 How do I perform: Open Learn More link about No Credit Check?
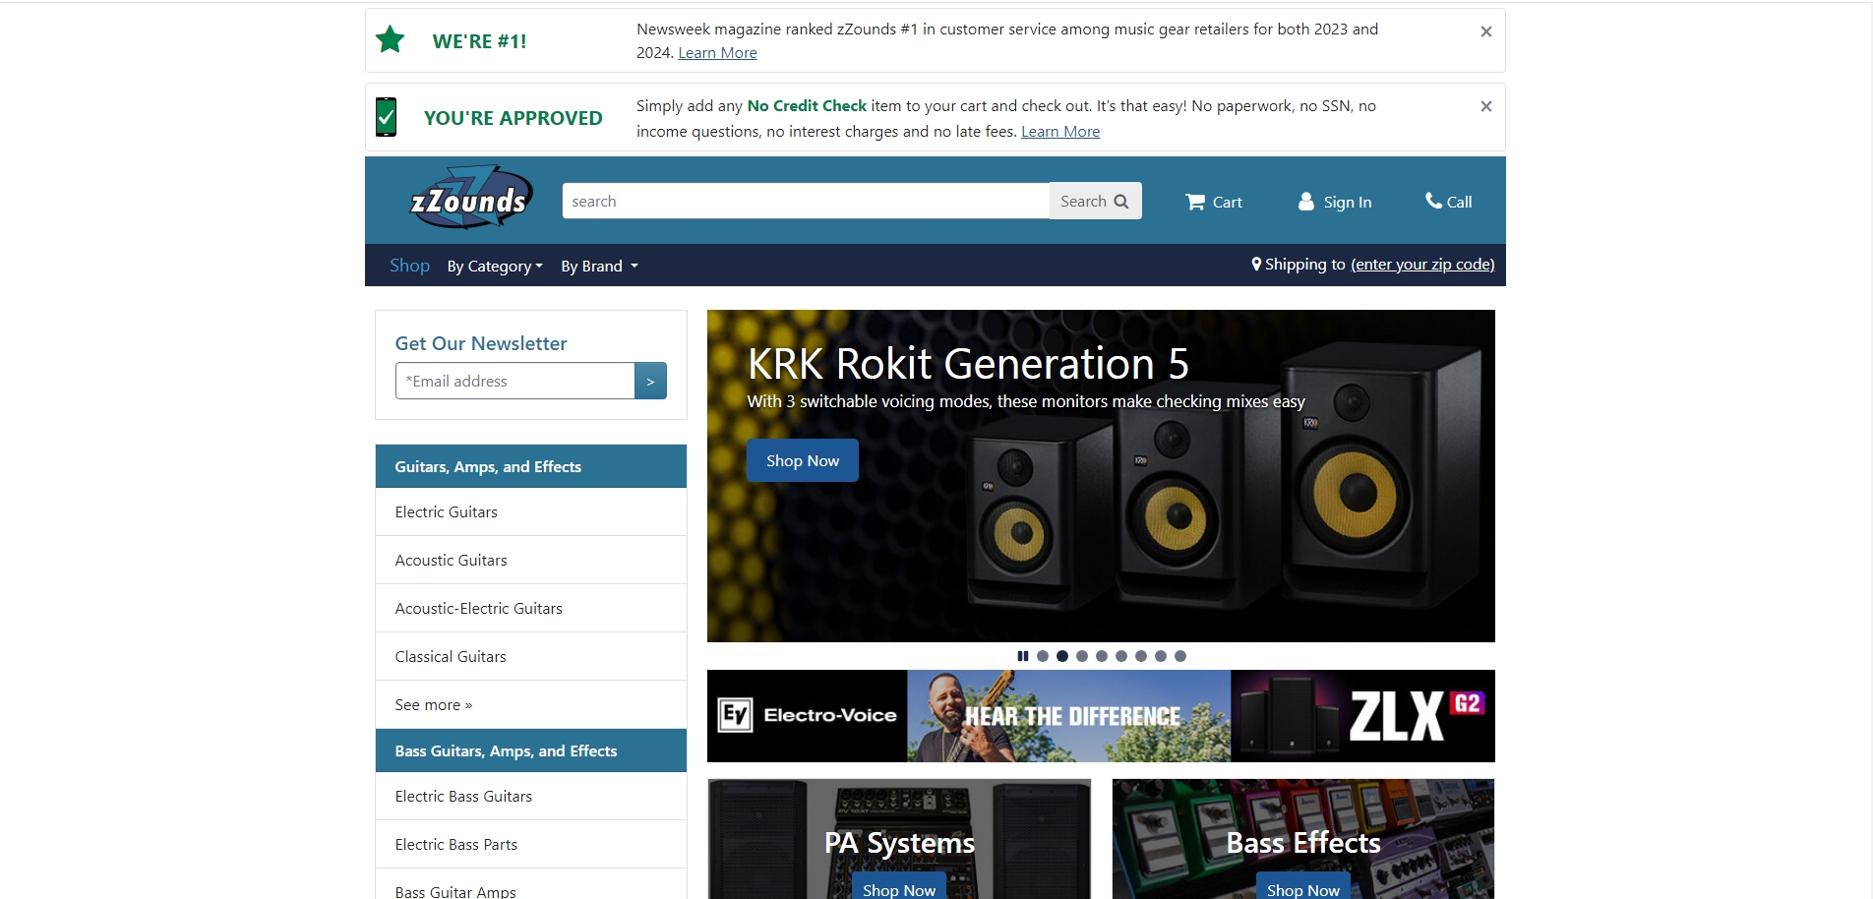pyautogui.click(x=1060, y=132)
